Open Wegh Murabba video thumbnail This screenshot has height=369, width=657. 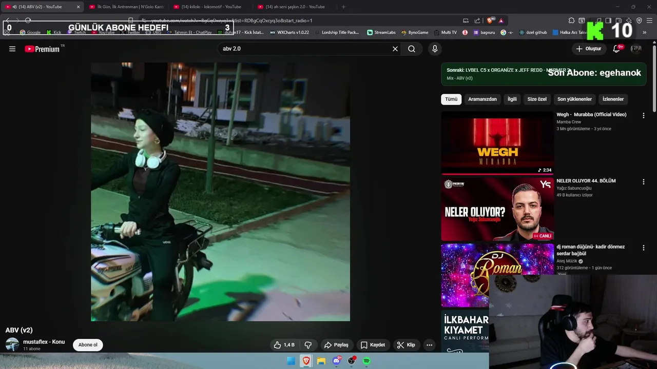[x=497, y=143]
